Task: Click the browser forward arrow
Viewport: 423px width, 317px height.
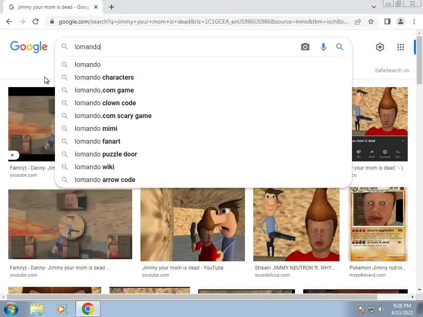Action: point(22,21)
